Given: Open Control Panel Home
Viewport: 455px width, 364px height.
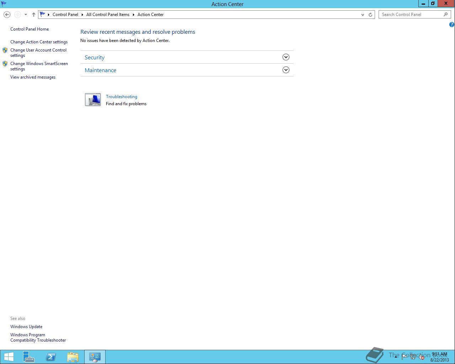Looking at the screenshot, I should coord(30,29).
